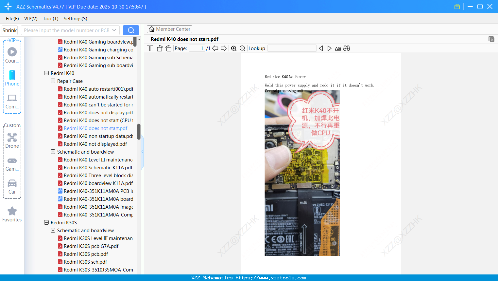Screen dimensions: 498x281
Task: Open 'Redmi K40 Gaming sub Schema' file
Action: click(95, 58)
